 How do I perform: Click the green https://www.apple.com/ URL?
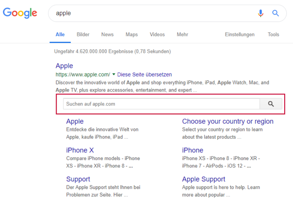[x=83, y=75]
